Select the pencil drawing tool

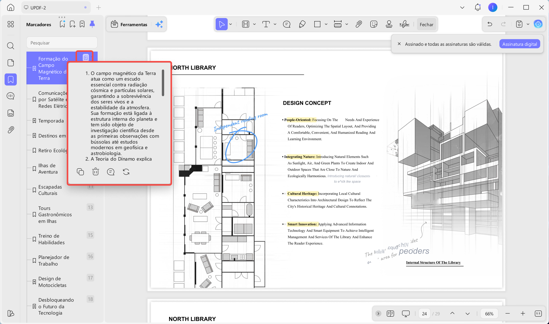pyautogui.click(x=302, y=24)
